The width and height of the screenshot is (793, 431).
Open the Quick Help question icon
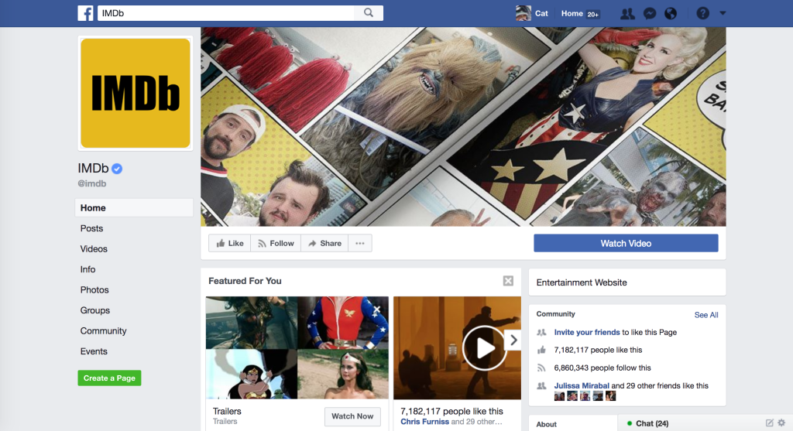702,13
